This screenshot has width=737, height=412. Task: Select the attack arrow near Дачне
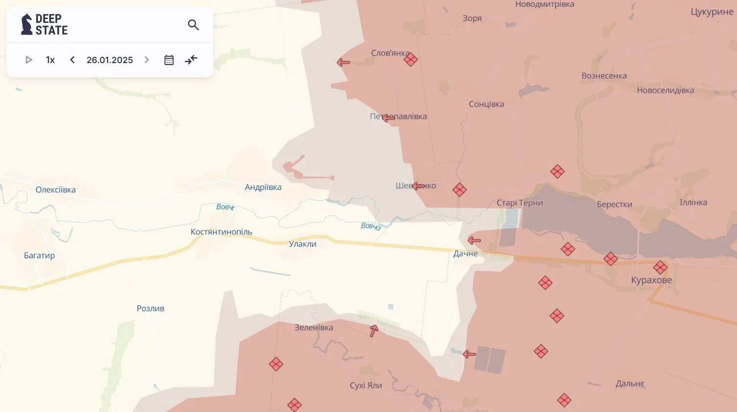474,240
